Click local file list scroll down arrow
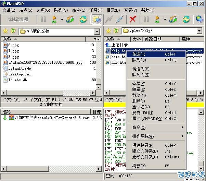Screen dimensions: 206x181 (99, 87)
